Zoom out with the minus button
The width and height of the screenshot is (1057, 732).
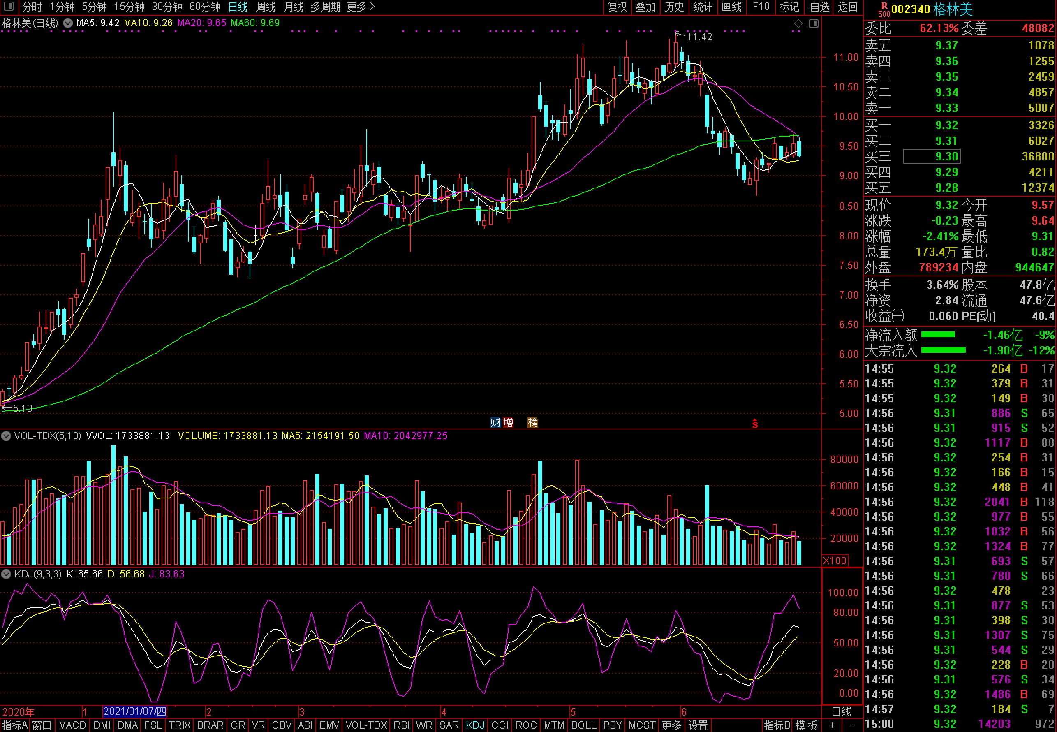pos(853,725)
